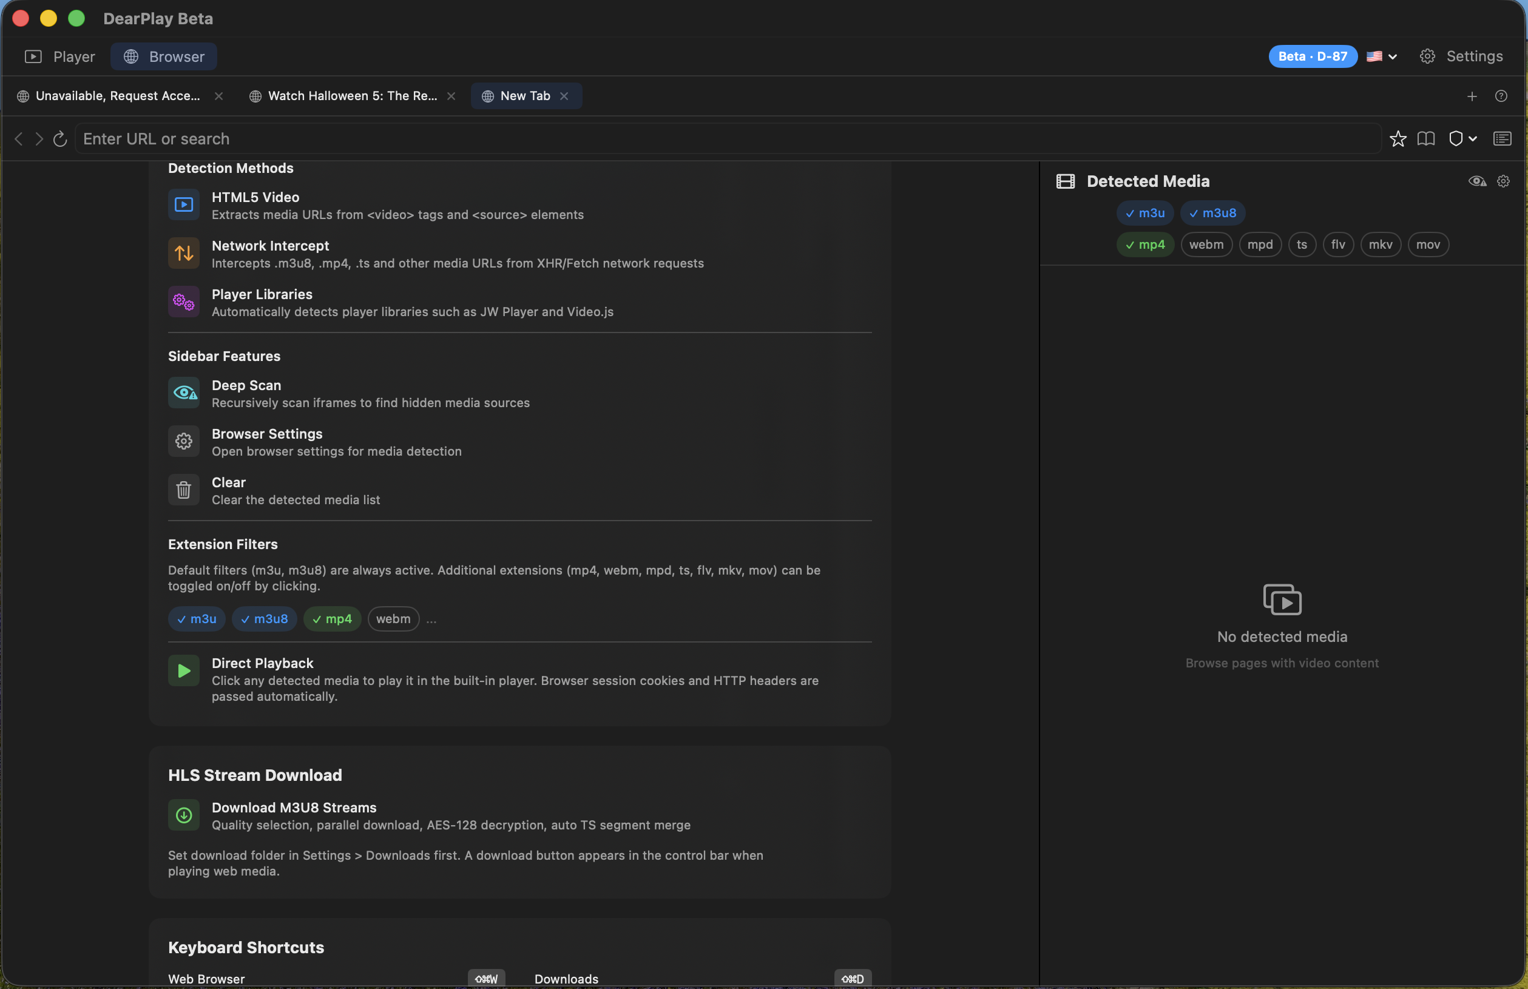Click the 'Keyboard Shortcuts' heading

coord(246,947)
